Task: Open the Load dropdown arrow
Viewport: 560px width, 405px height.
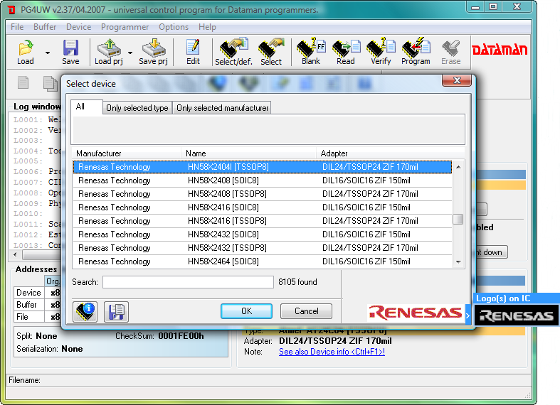Action: click(x=48, y=53)
